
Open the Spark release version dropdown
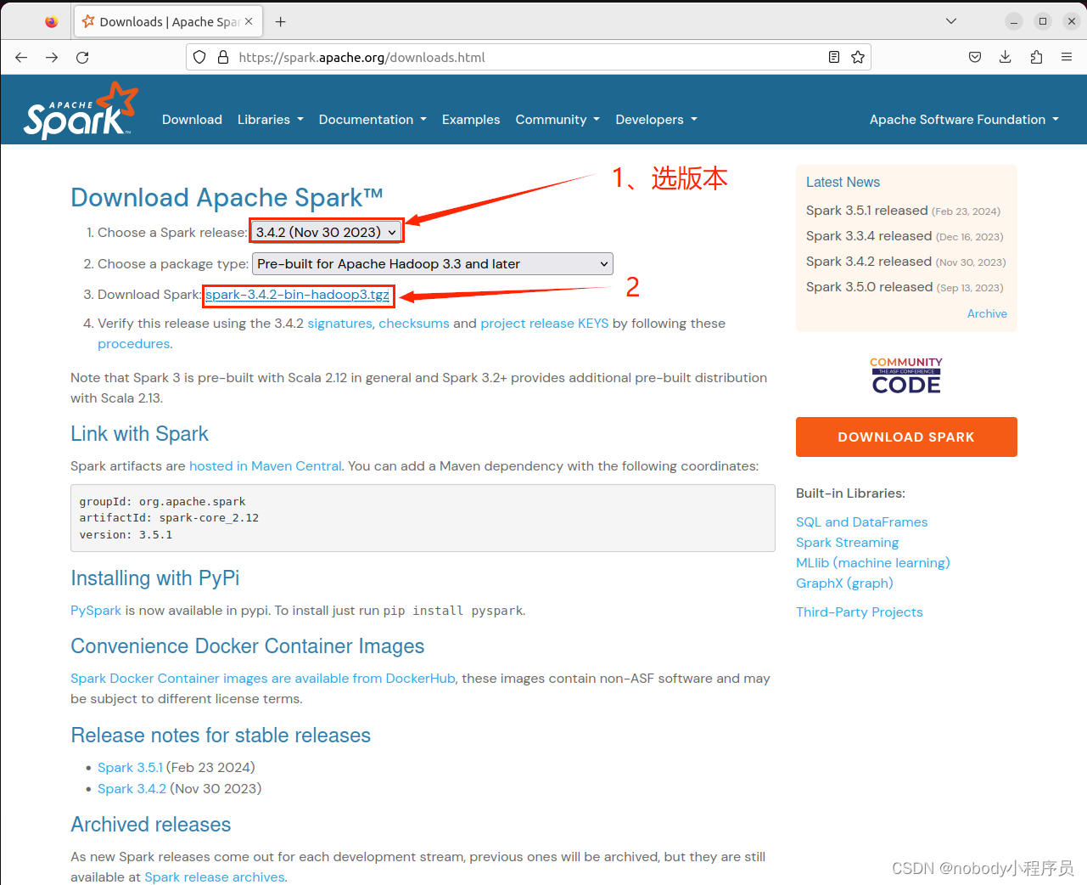click(x=327, y=232)
